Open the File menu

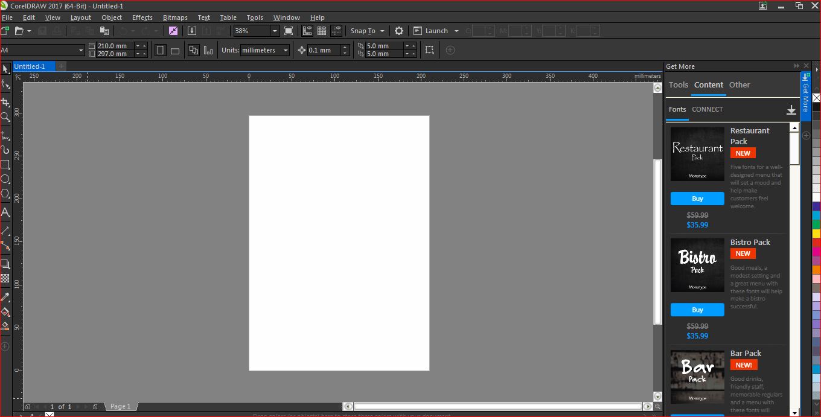coord(7,18)
